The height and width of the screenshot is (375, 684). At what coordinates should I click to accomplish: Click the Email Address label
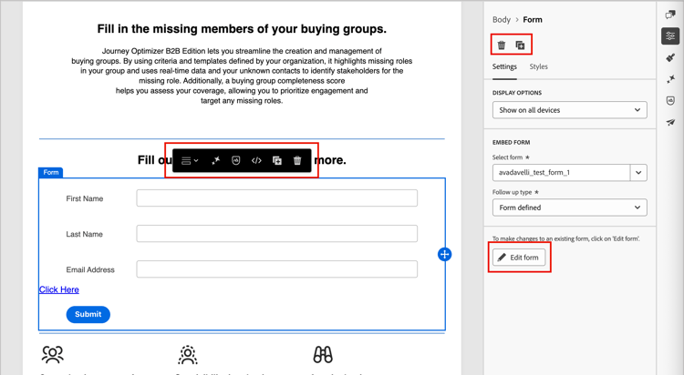pyautogui.click(x=90, y=270)
